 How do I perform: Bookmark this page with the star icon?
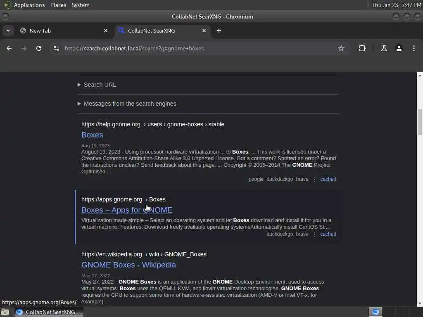coord(341,48)
